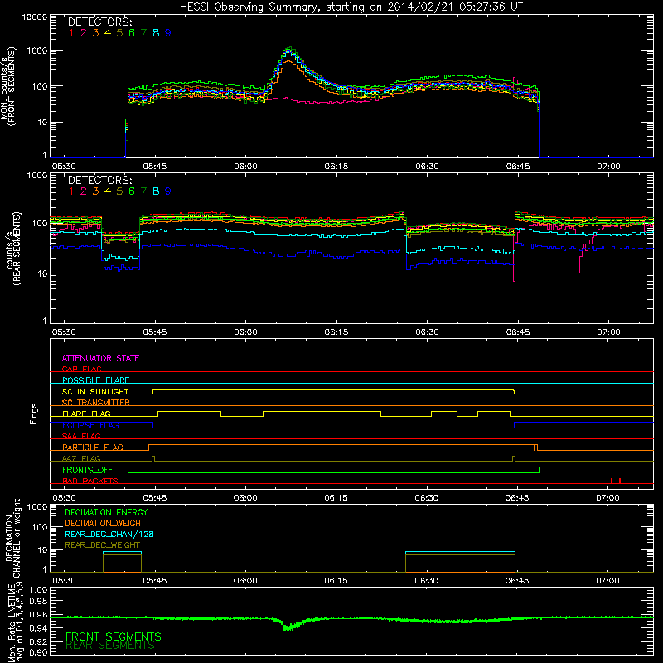Click the flare peak in front segments plot
663x663 pixels.
289,49
